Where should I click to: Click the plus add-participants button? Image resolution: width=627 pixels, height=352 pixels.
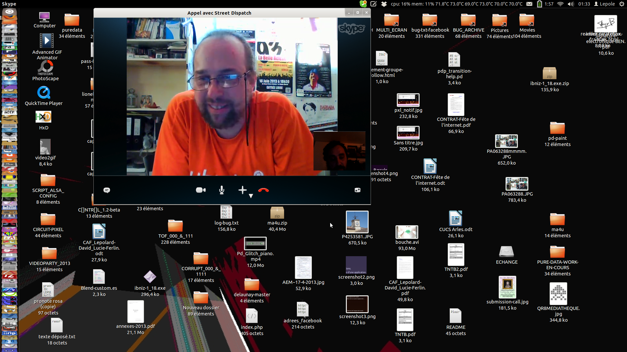[242, 190]
